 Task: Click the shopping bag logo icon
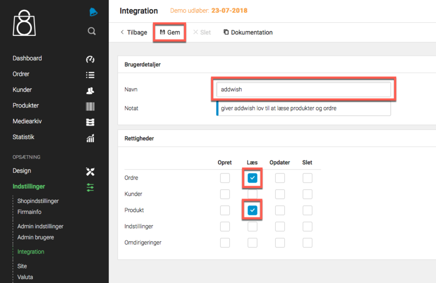click(24, 23)
